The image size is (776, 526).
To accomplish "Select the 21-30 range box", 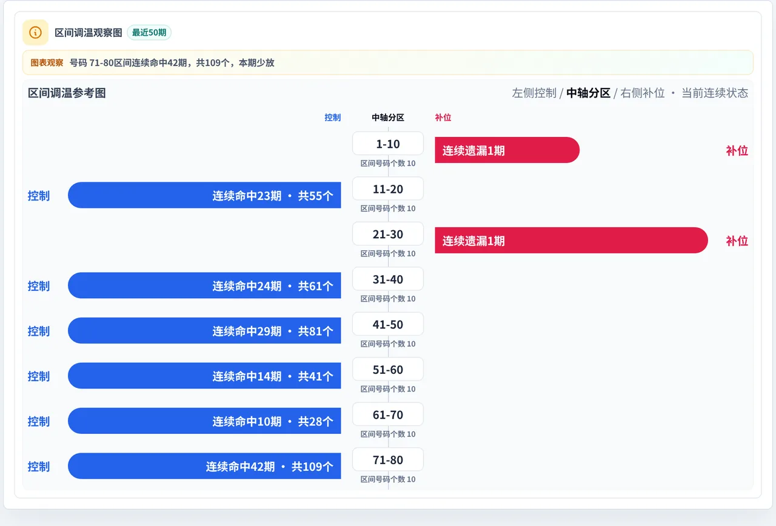I will pyautogui.click(x=388, y=234).
